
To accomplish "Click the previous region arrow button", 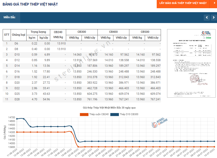I will (207, 17).
